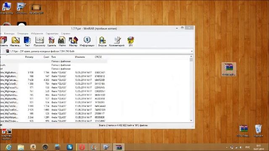Click the taskbar clock and date

[259, 147]
